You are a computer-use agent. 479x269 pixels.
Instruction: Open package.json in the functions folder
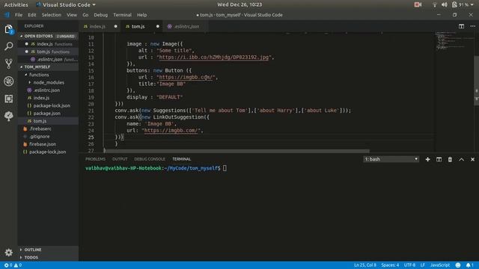click(x=46, y=113)
